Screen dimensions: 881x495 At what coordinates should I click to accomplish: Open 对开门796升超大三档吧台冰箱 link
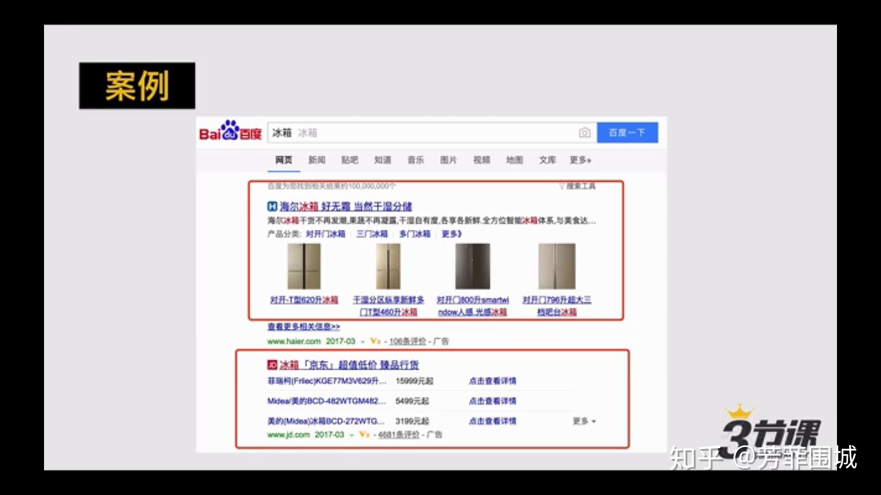[557, 306]
